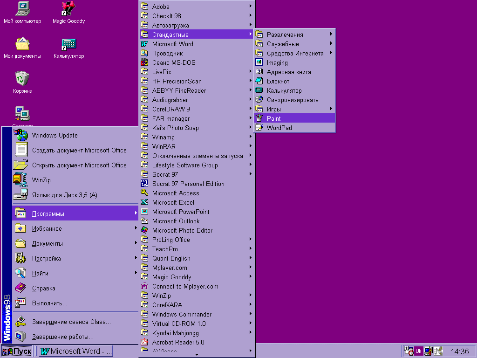Click Kai's Photo Soap entry
The height and width of the screenshot is (358, 477).
(197, 128)
